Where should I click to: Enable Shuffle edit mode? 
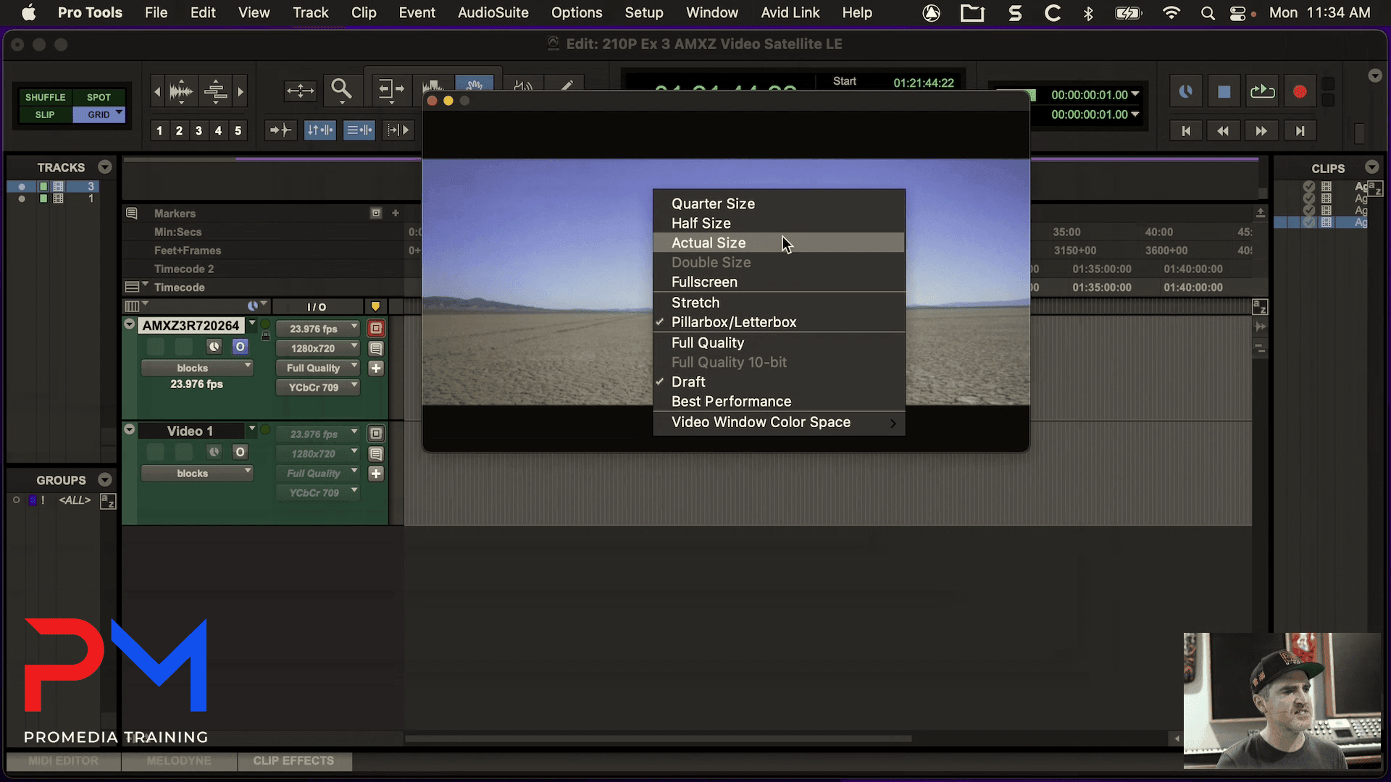click(45, 97)
